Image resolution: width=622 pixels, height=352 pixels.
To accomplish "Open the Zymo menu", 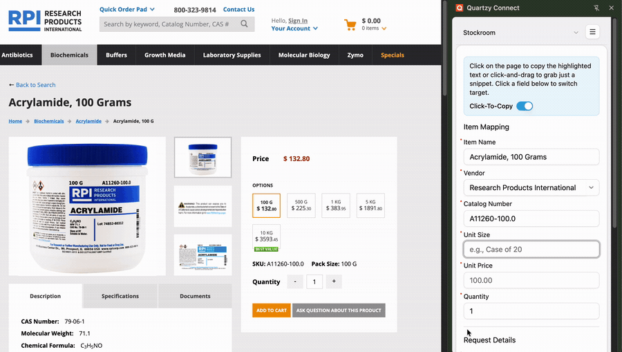I will click(x=355, y=55).
